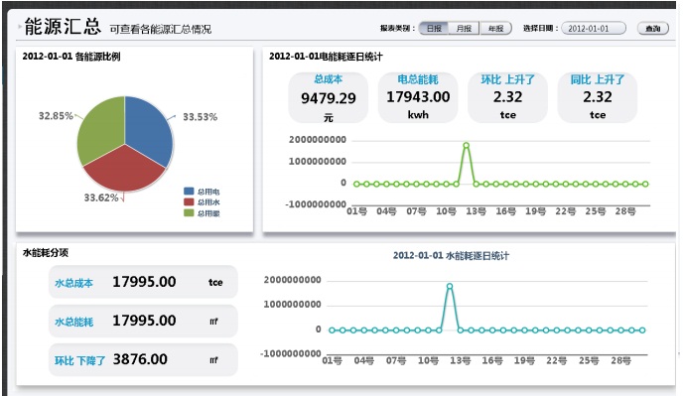Viewport: 683px width, 396px height.
Task: Click the 2012-01-01 各能源比例 panel heading
Action: [x=71, y=57]
